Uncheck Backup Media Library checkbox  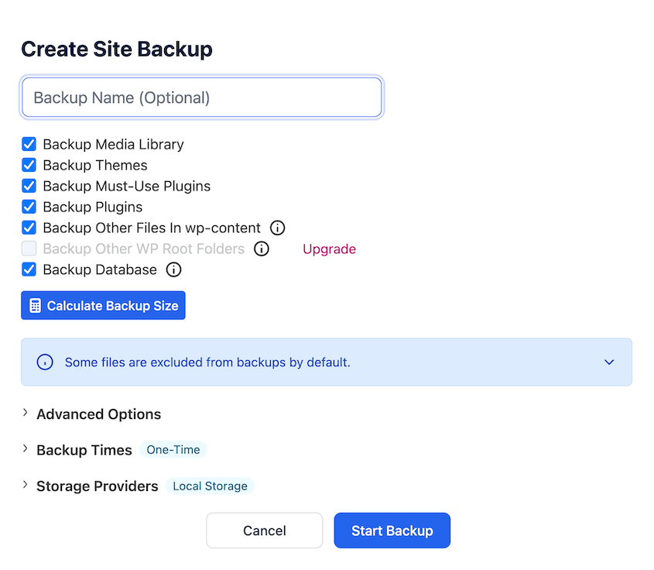click(x=29, y=144)
